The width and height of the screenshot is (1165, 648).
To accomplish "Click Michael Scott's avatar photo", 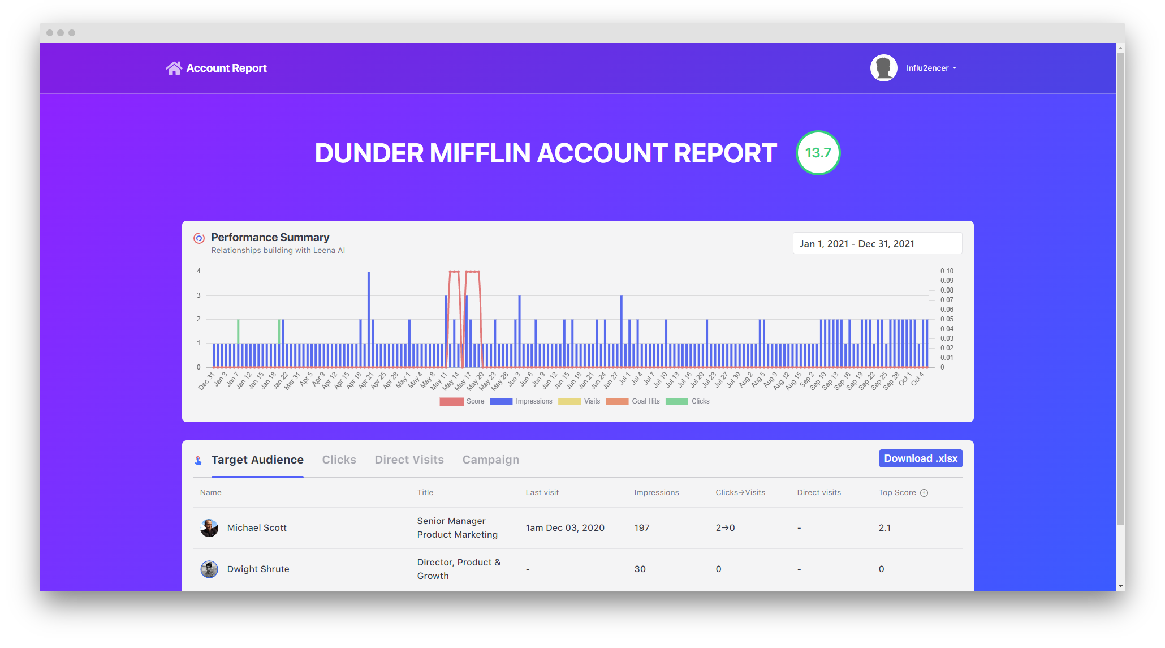I will 209,528.
